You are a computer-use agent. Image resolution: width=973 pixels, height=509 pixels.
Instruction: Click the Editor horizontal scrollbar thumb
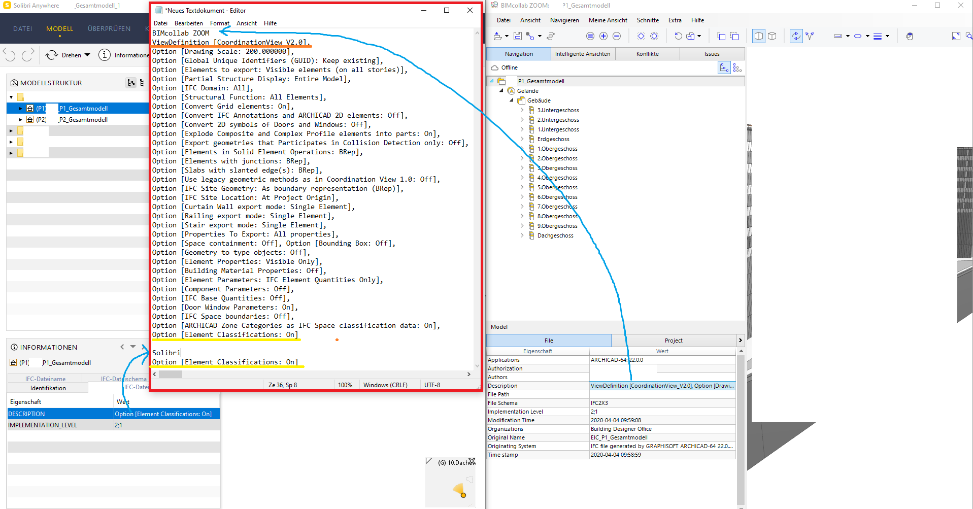click(171, 375)
